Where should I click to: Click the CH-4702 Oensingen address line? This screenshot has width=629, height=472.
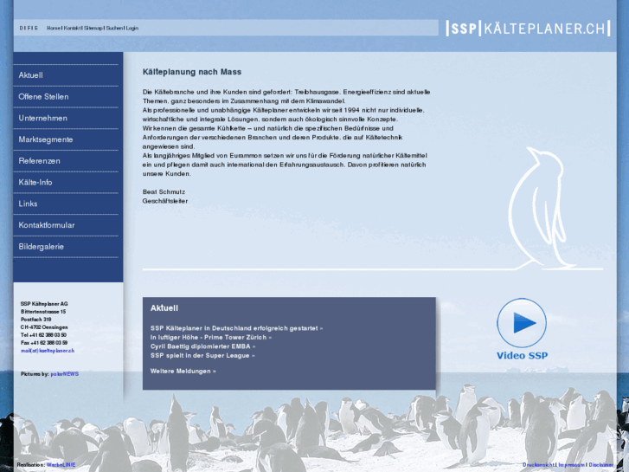pos(44,327)
